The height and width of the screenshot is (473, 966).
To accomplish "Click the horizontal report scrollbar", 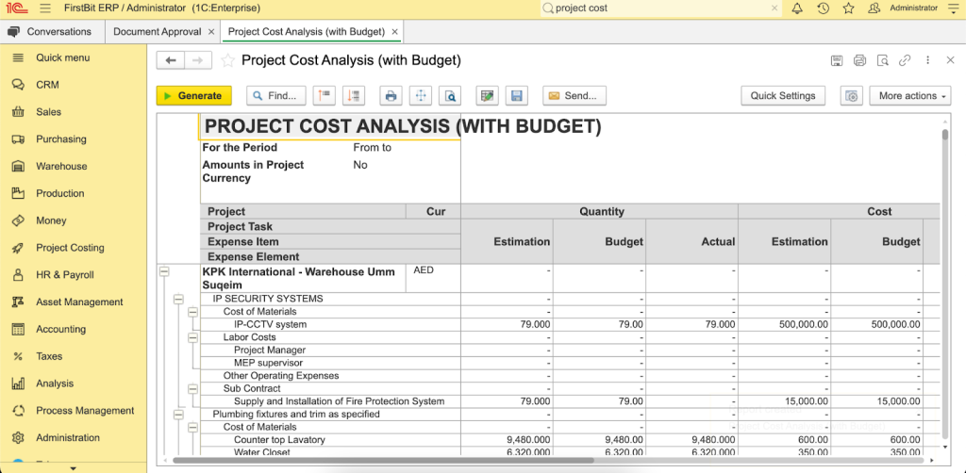I will (x=383, y=460).
